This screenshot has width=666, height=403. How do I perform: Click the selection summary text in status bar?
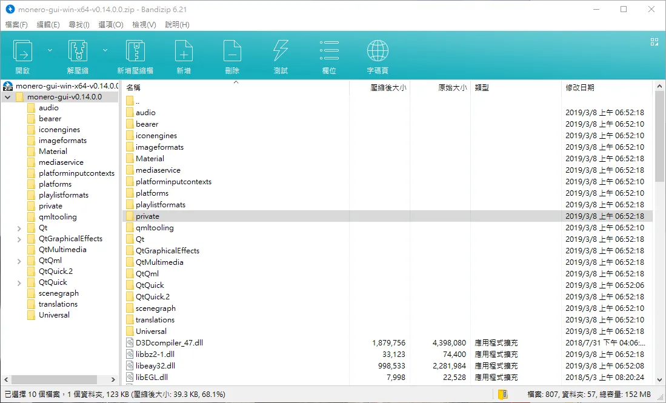(115, 395)
